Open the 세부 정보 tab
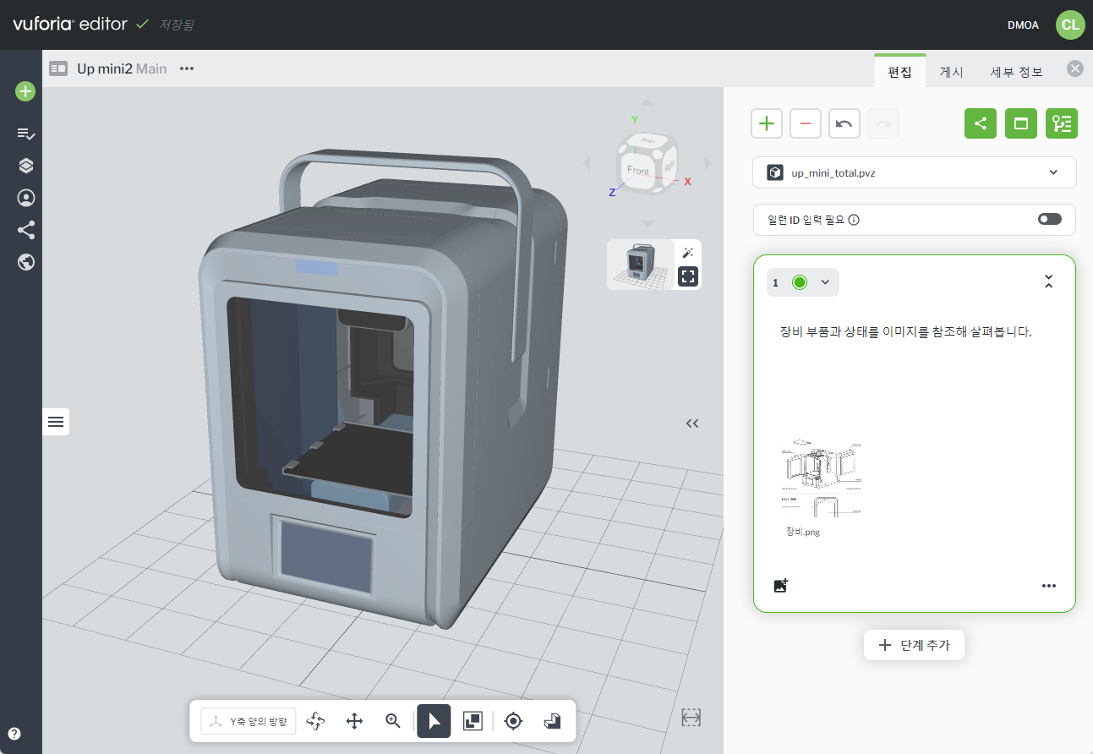 tap(1016, 72)
